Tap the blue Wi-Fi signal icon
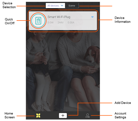The width and height of the screenshot is (138, 121). pyautogui.click(x=92, y=17)
